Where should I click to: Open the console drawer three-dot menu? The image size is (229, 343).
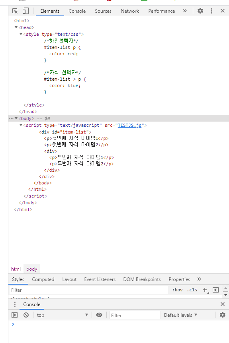click(15, 304)
